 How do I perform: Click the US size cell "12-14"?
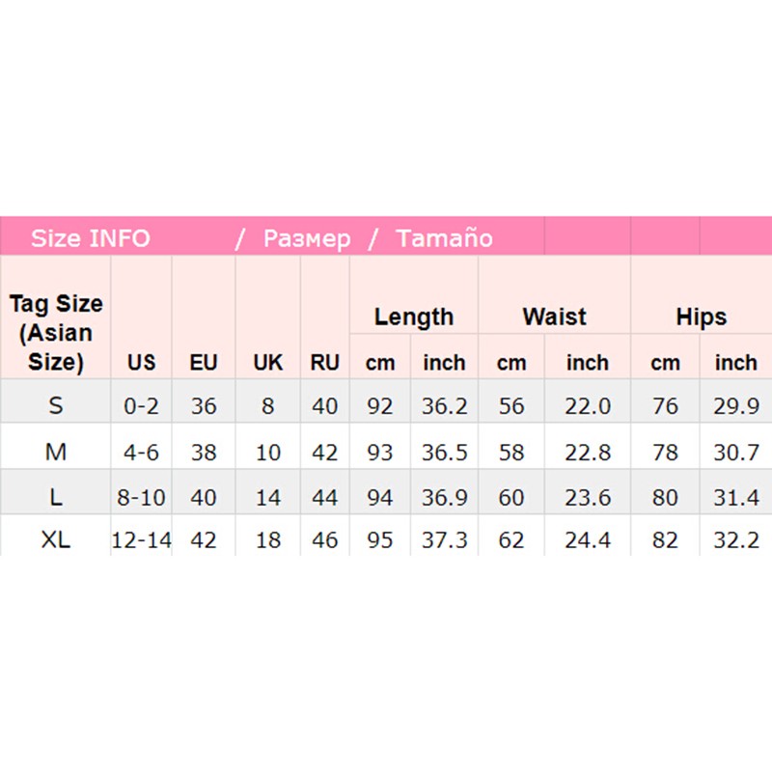pyautogui.click(x=141, y=540)
